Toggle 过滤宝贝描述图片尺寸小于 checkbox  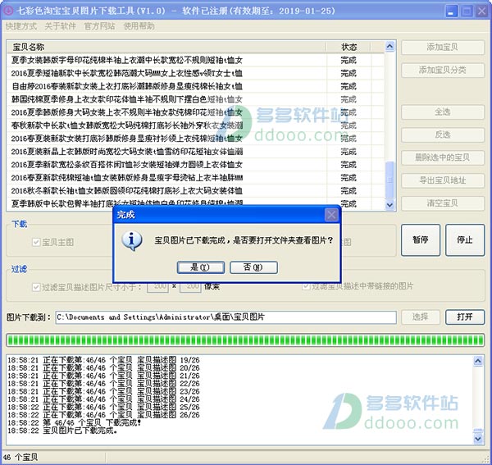[x=36, y=287]
